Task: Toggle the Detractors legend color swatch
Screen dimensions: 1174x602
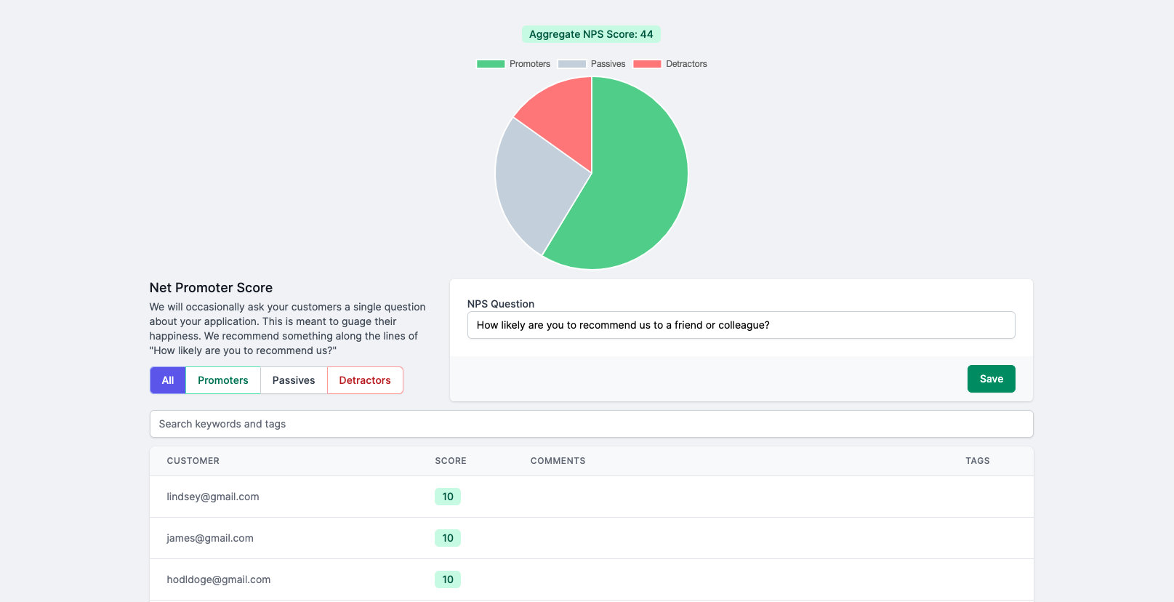Action: (x=647, y=64)
